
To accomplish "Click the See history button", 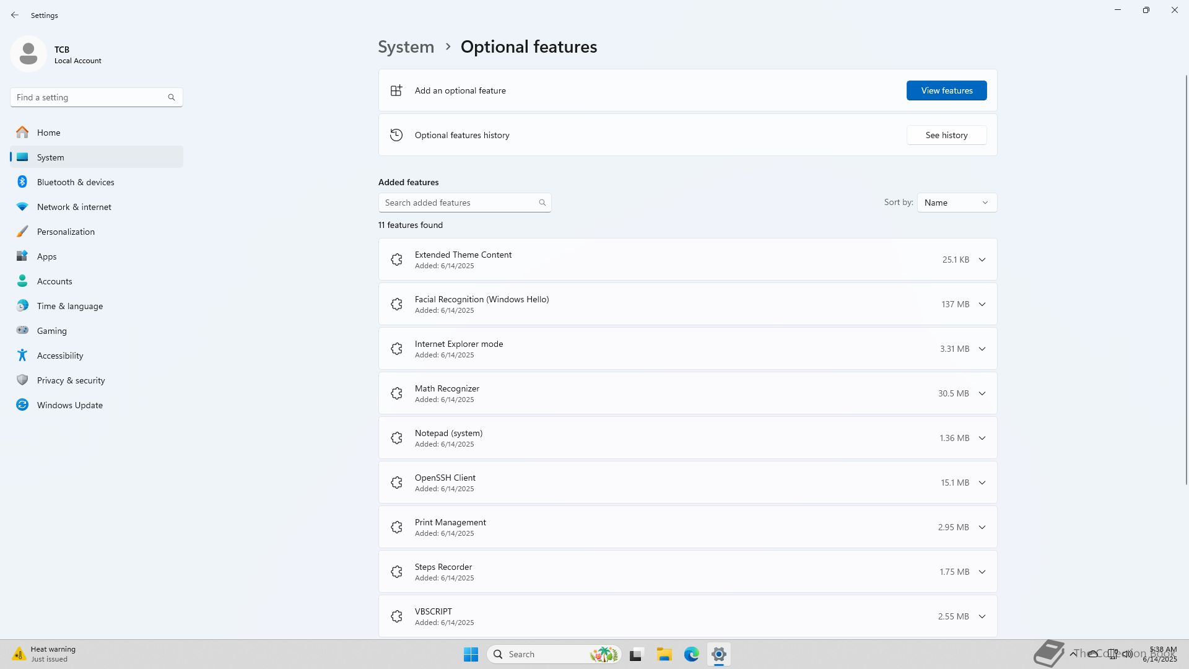I will click(946, 135).
